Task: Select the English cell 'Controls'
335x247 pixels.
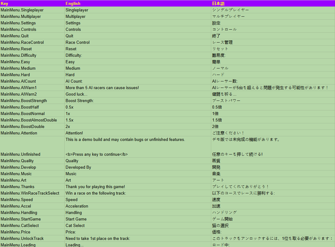Action: pyautogui.click(x=138, y=30)
